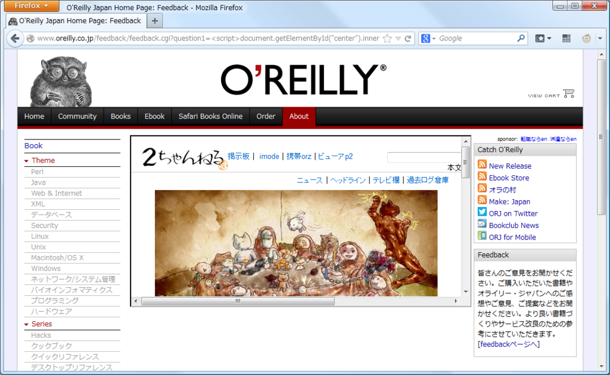Click the ORJ on Twitter bird icon
Image resolution: width=610 pixels, height=375 pixels.
[482, 212]
